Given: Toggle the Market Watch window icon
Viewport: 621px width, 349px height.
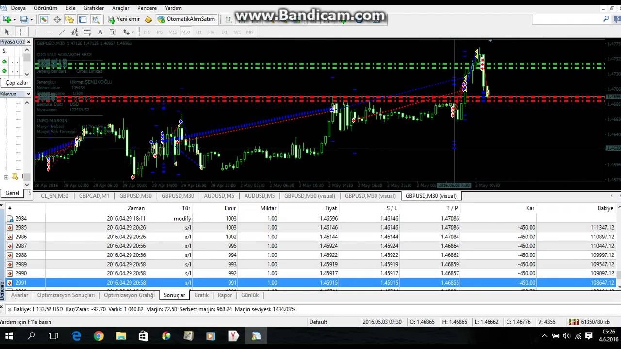Looking at the screenshot, I should tap(44, 19).
